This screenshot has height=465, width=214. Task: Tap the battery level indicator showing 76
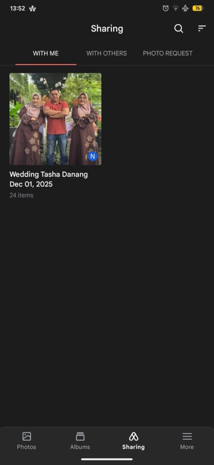coord(198,8)
